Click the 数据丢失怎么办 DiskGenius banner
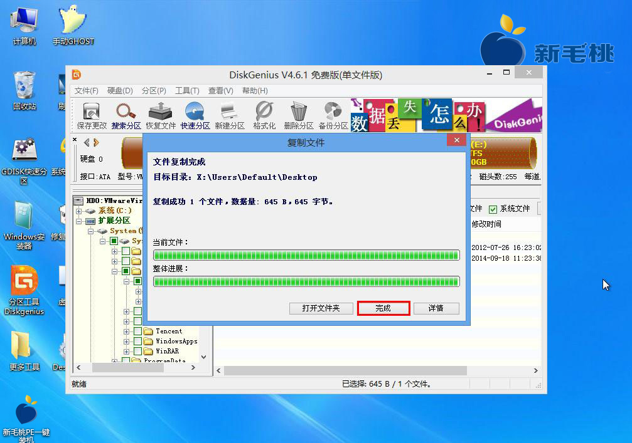Screen dimensions: 632x443 (x=446, y=115)
